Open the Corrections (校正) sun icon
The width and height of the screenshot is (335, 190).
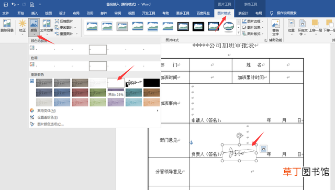[23, 24]
